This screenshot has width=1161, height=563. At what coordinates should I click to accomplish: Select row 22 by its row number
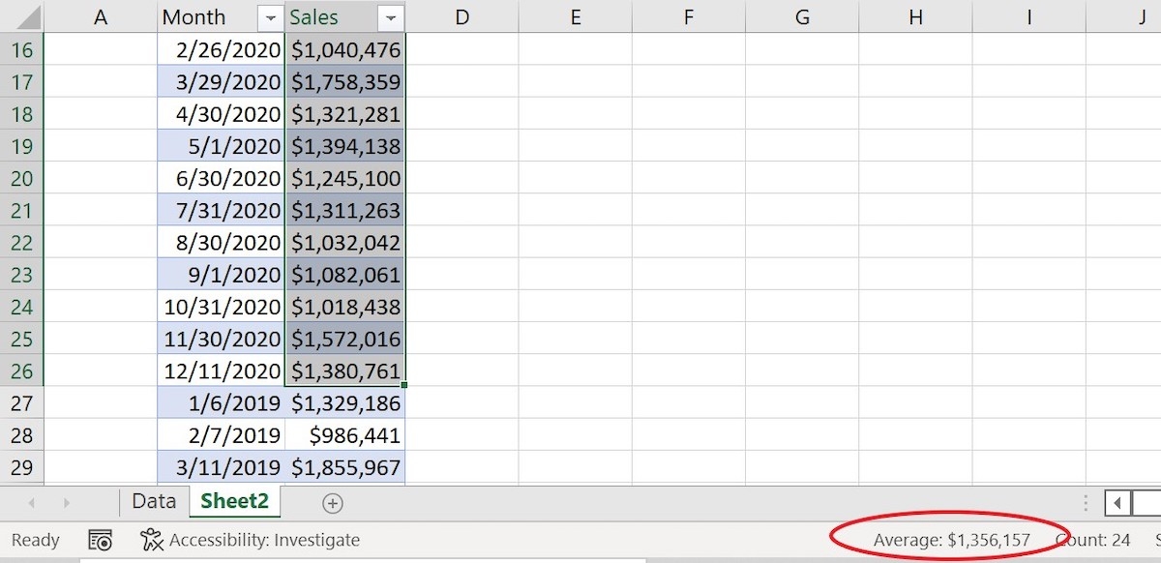(x=21, y=242)
